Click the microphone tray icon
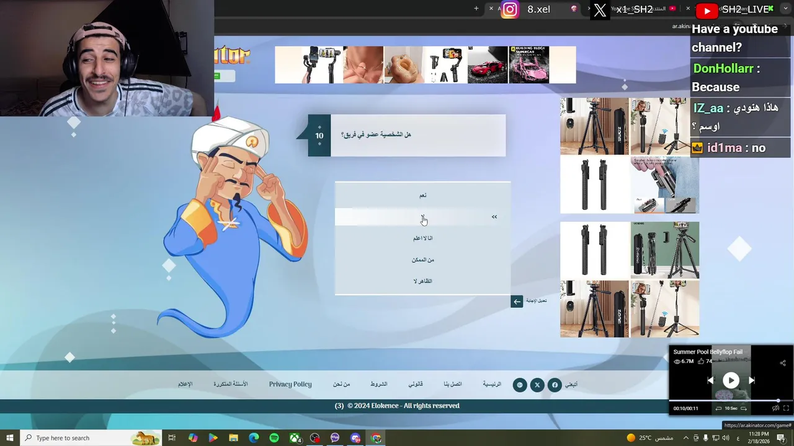The image size is (794, 446). [x=705, y=438]
